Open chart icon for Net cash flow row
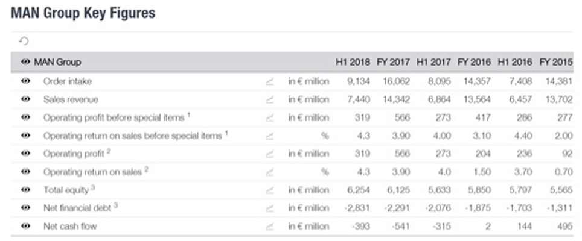Image resolution: width=582 pixels, height=241 pixels. coord(269,226)
